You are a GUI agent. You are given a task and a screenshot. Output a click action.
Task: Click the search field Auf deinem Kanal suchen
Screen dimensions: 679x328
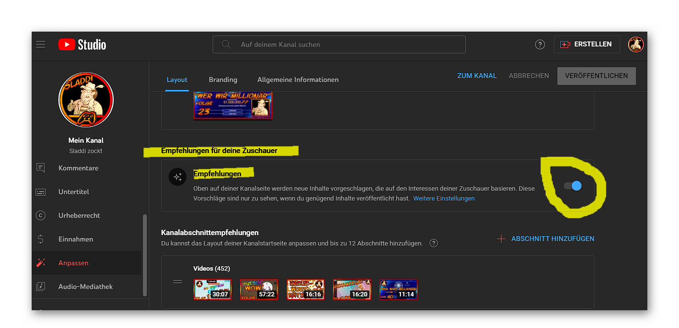pos(339,44)
